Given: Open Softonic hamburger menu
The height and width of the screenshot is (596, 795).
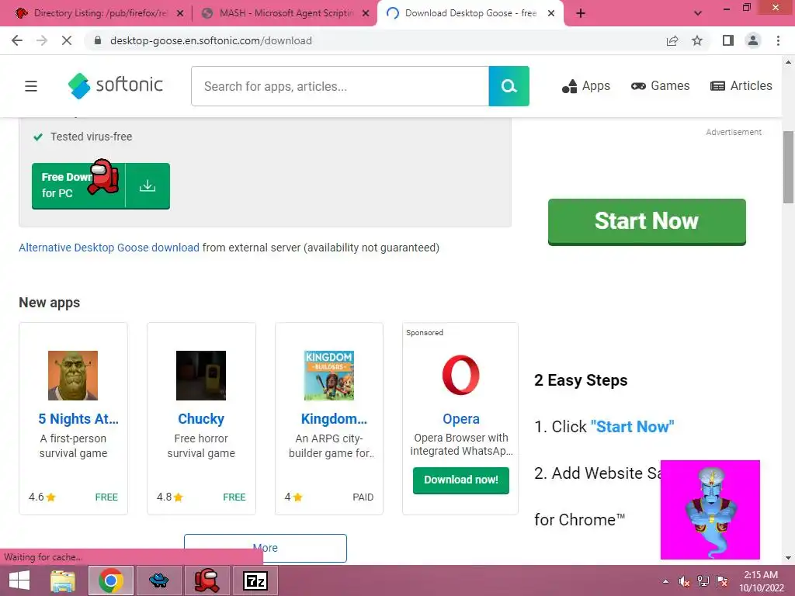Looking at the screenshot, I should coord(31,86).
